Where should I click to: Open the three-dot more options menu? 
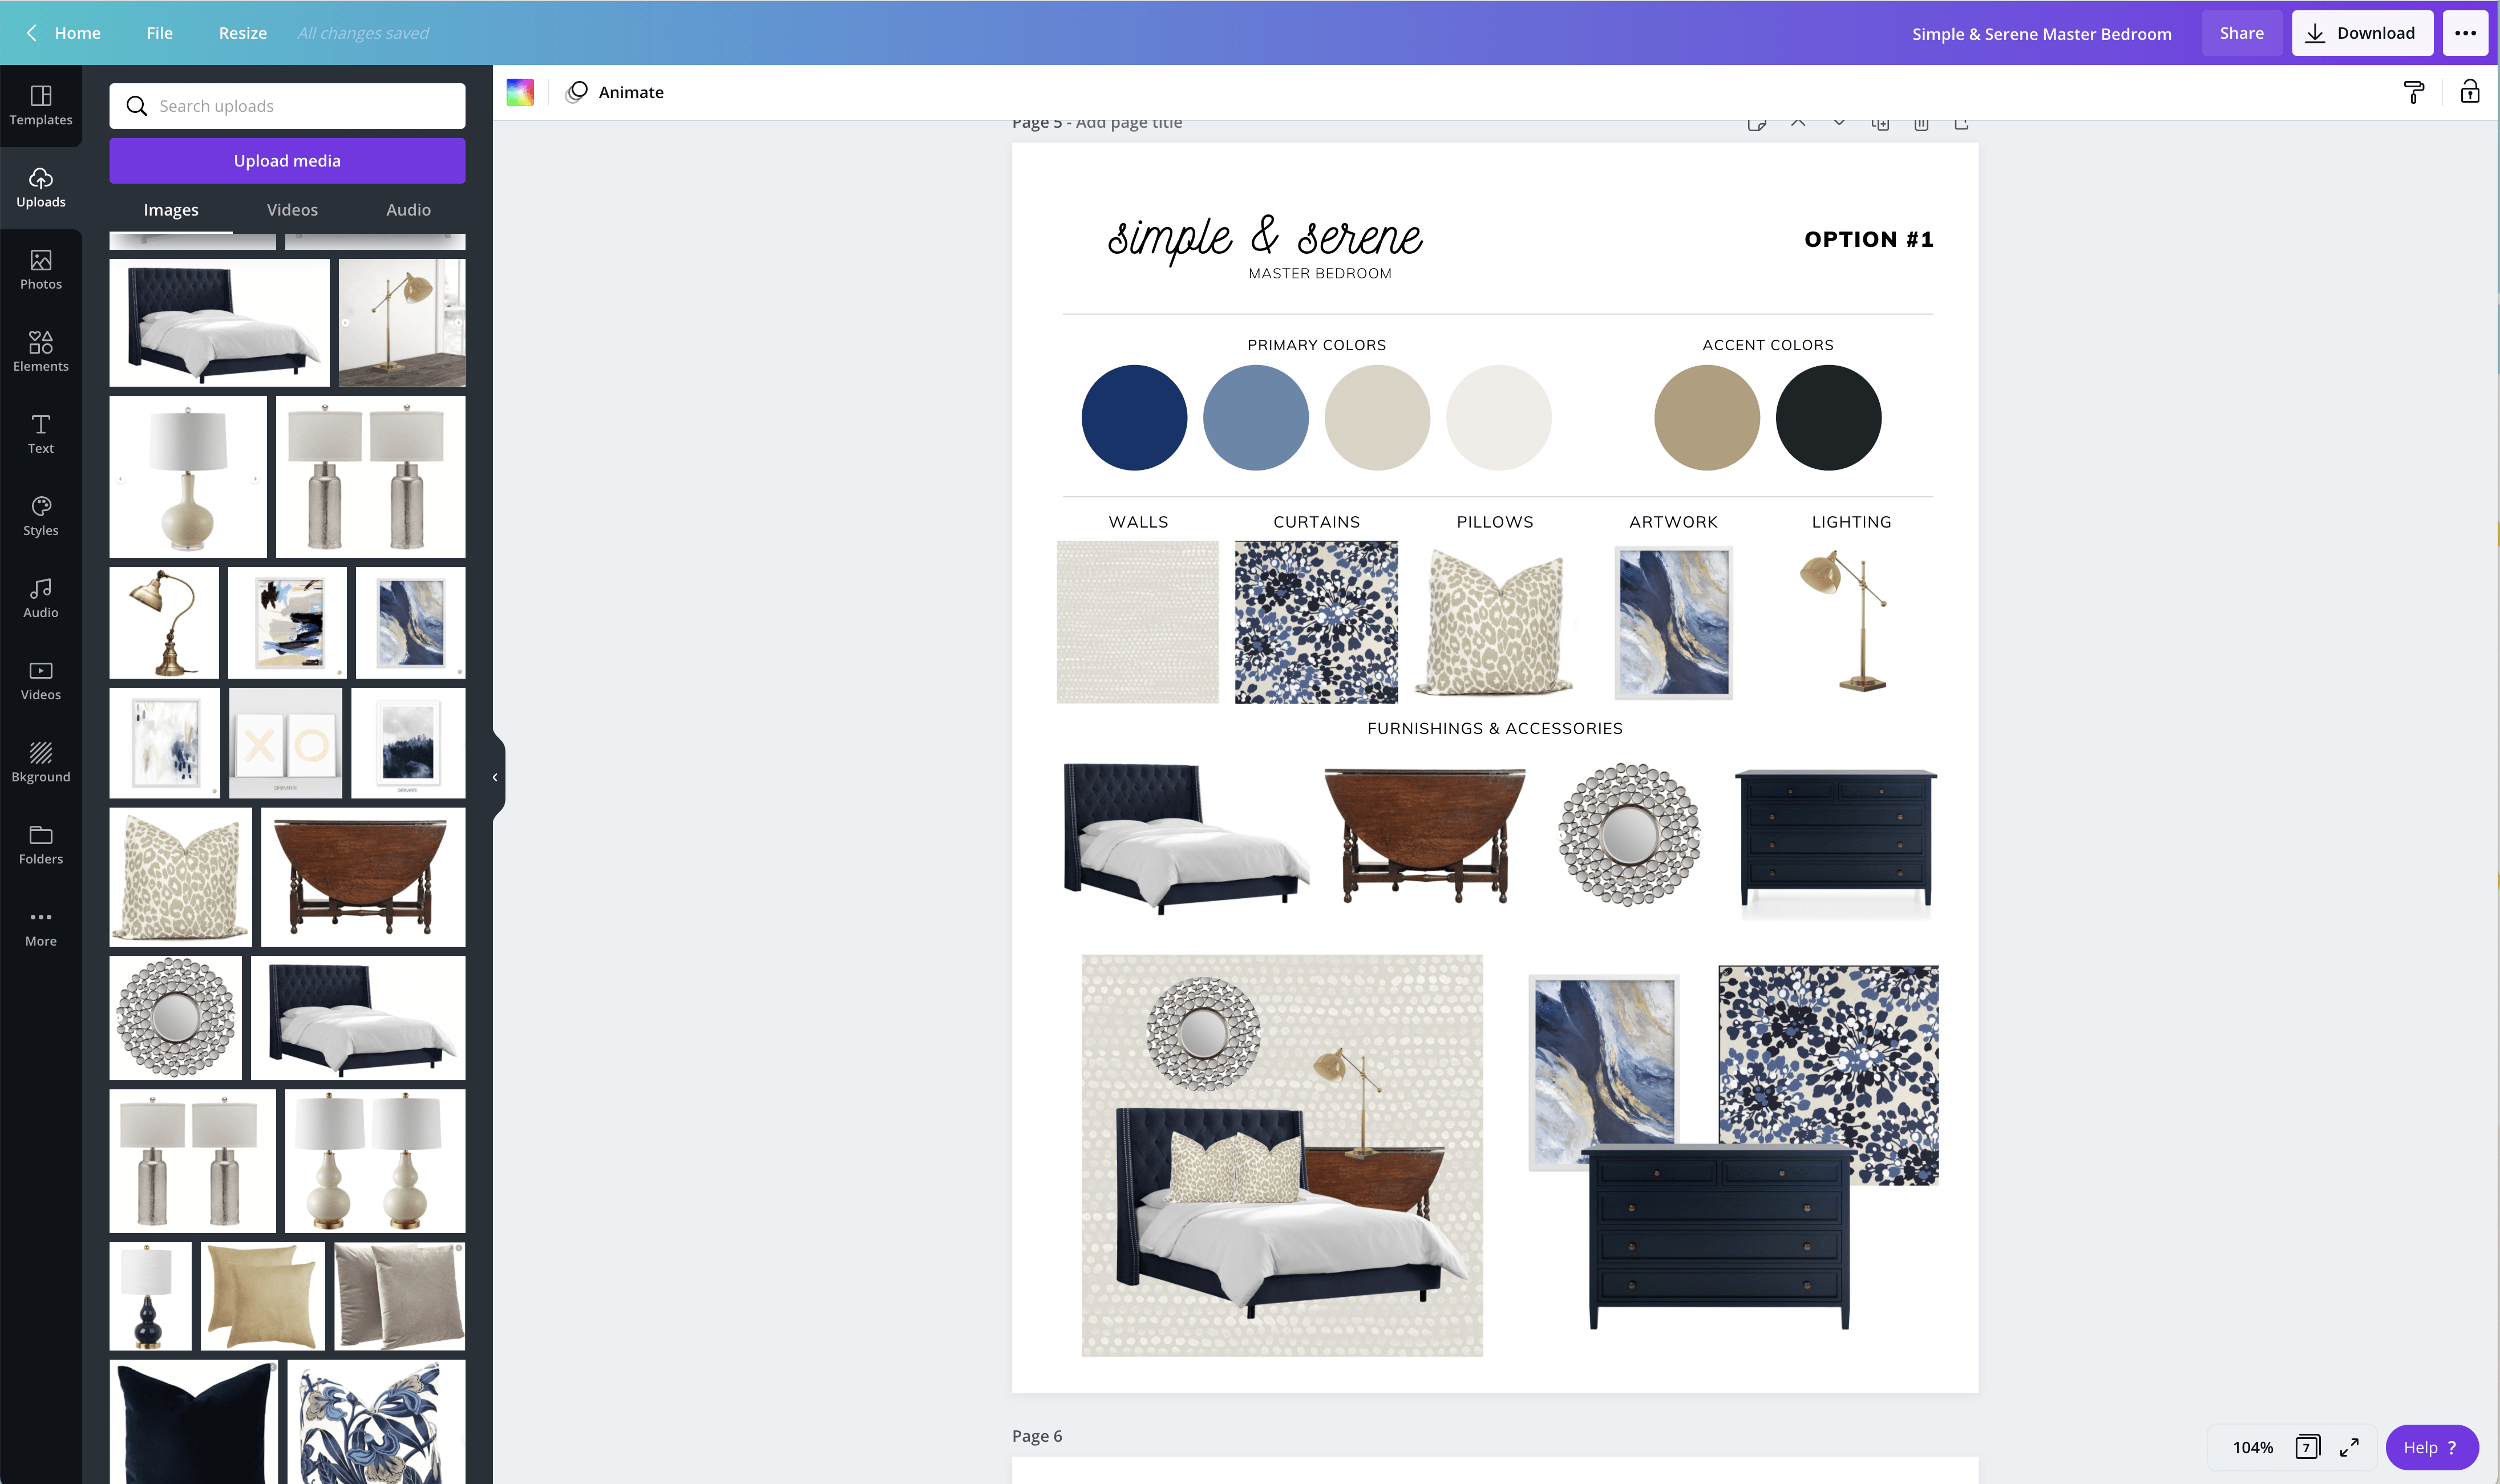click(x=2465, y=33)
